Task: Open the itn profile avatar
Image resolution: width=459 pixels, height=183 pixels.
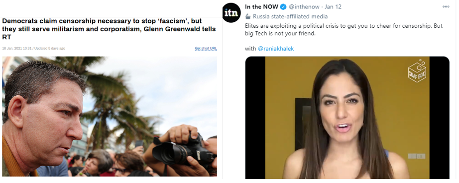Action: click(232, 12)
